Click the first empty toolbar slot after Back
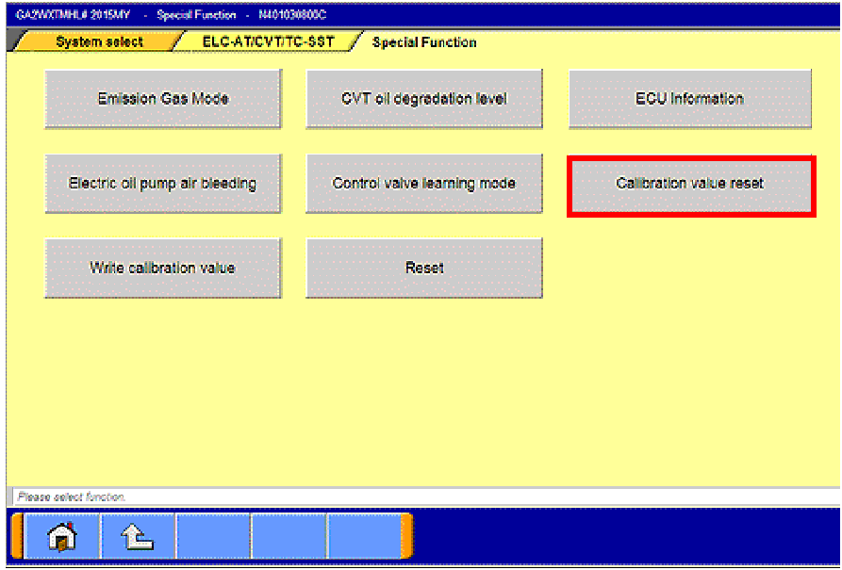Screen dimensions: 842x570 (213, 536)
